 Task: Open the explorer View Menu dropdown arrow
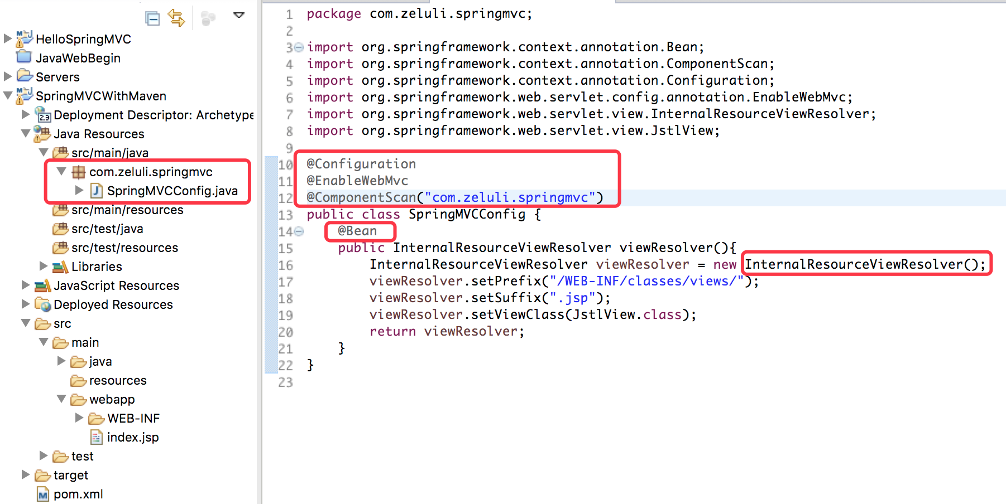point(239,15)
